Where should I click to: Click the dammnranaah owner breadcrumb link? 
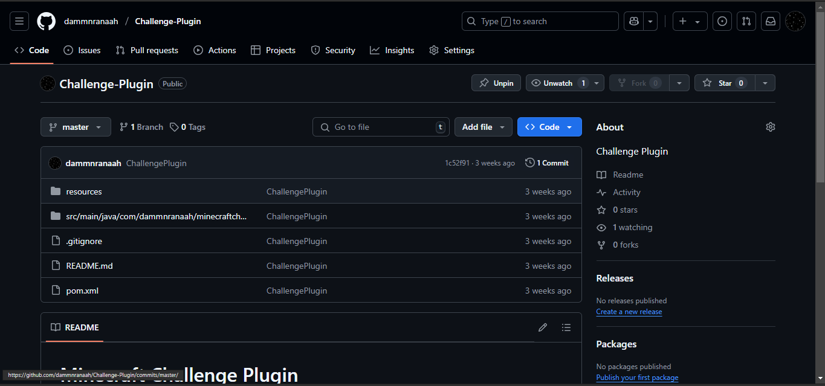[91, 21]
